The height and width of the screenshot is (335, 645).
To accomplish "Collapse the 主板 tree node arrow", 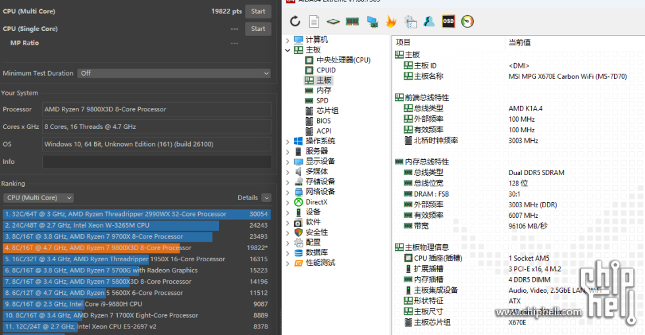I will click(288, 50).
